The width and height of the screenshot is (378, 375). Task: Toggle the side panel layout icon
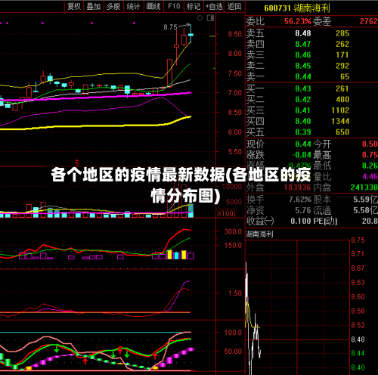tap(210, 18)
